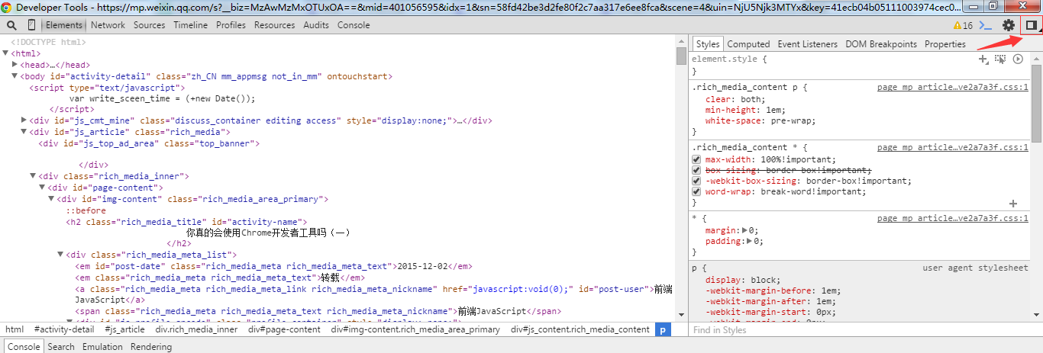This screenshot has width=1043, height=353.
Task: Open the Search drawer tab
Action: (x=61, y=346)
